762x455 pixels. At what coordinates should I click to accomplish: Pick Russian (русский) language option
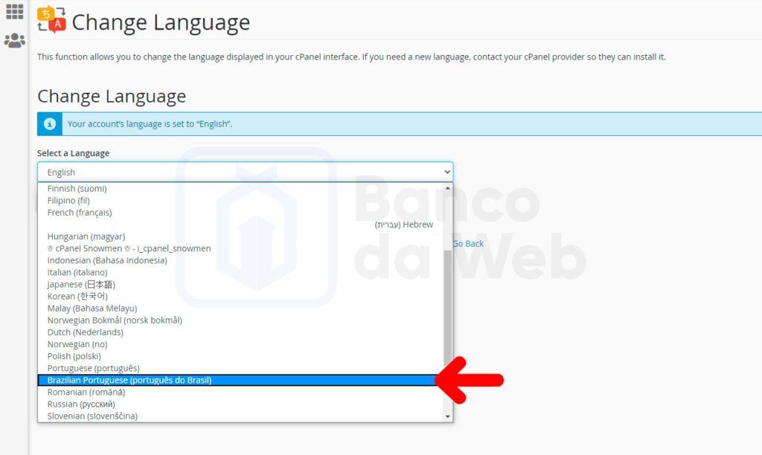click(81, 404)
